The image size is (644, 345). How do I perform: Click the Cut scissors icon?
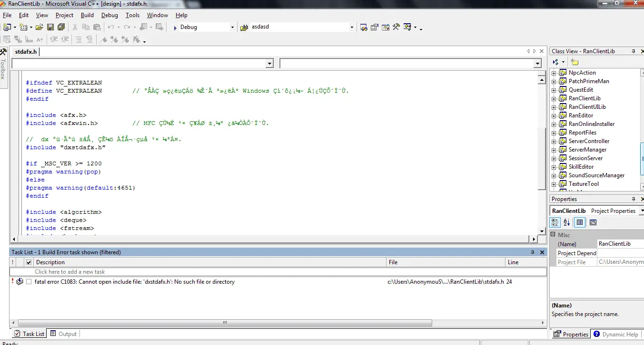click(x=75, y=27)
